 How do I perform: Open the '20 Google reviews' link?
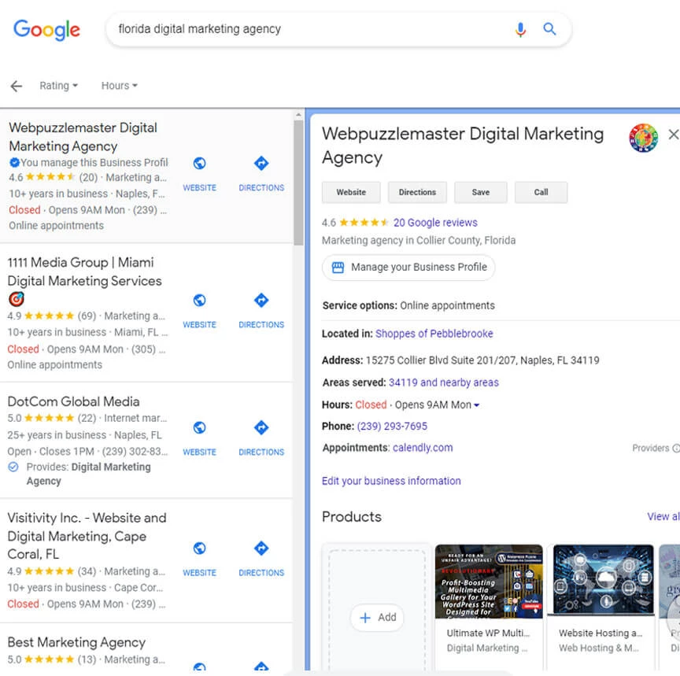[435, 222]
